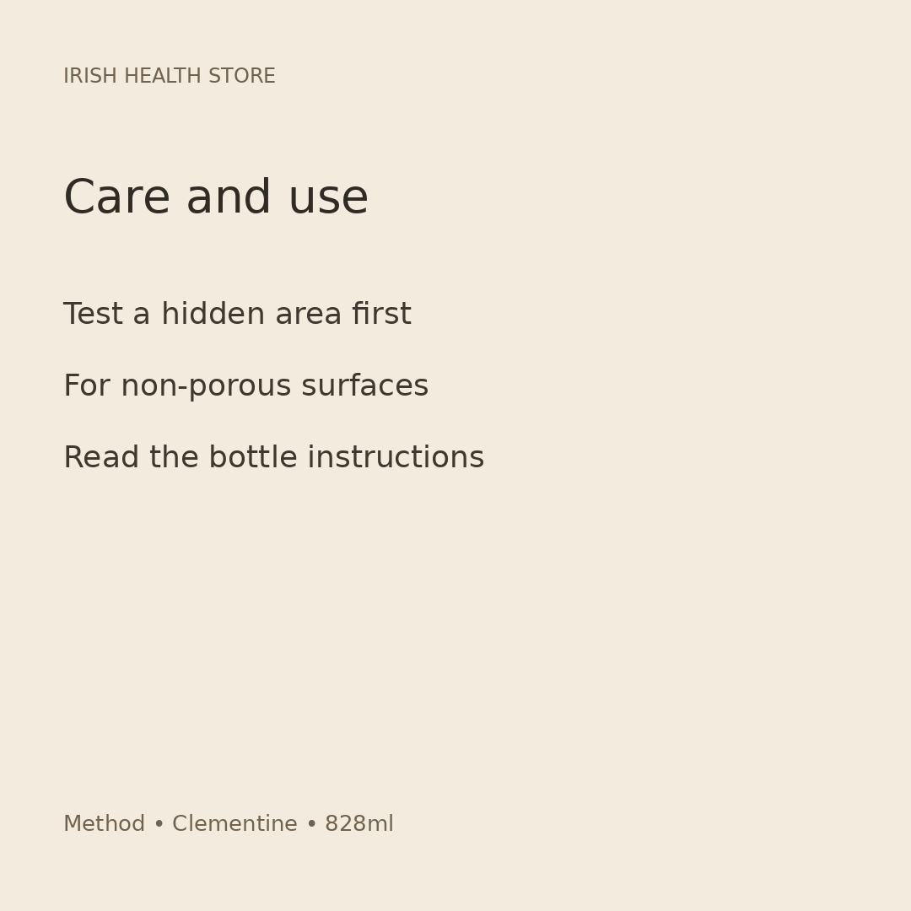Click the word bottle in the third tip
The height and width of the screenshot is (911, 911).
click(x=253, y=457)
